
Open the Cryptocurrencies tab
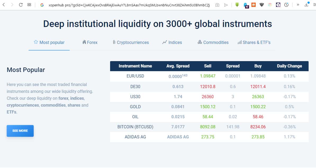click(x=131, y=42)
